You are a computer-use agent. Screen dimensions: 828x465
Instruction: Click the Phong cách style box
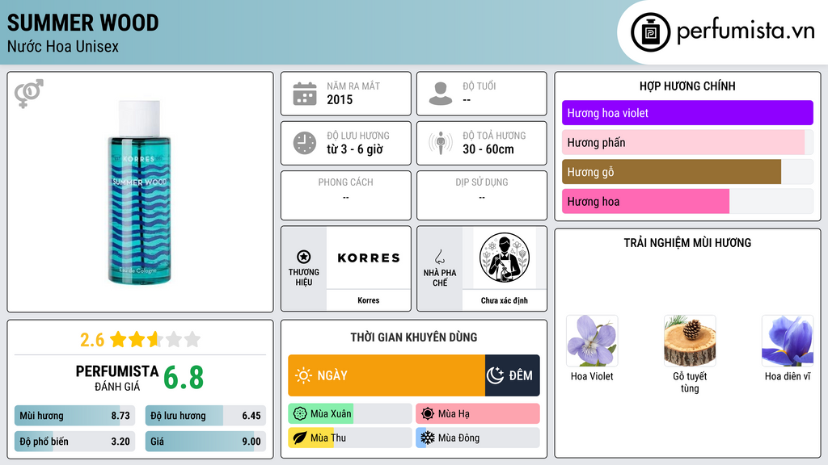point(346,195)
